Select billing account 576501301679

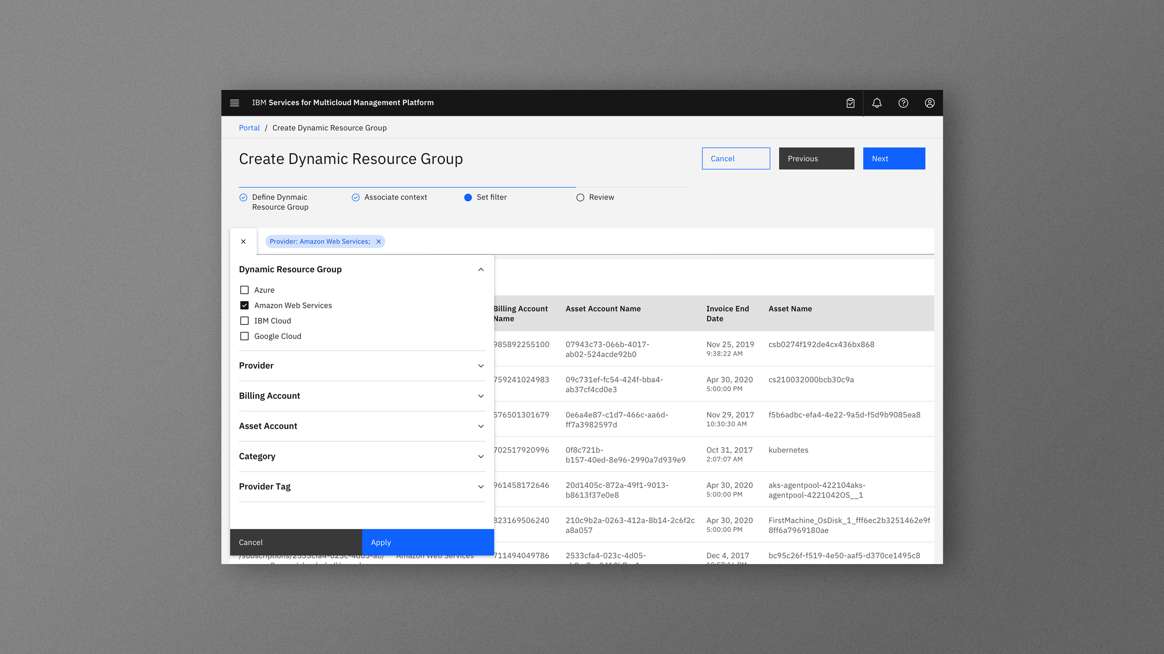(521, 415)
